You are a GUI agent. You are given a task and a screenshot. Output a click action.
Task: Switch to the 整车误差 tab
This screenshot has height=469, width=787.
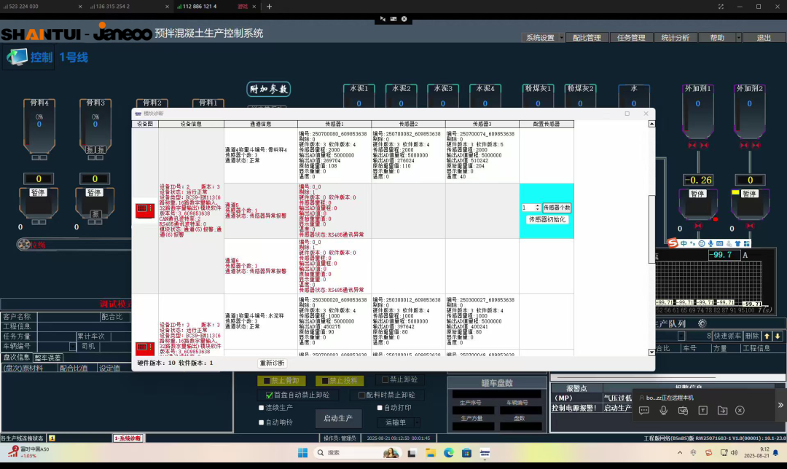pyautogui.click(x=47, y=358)
